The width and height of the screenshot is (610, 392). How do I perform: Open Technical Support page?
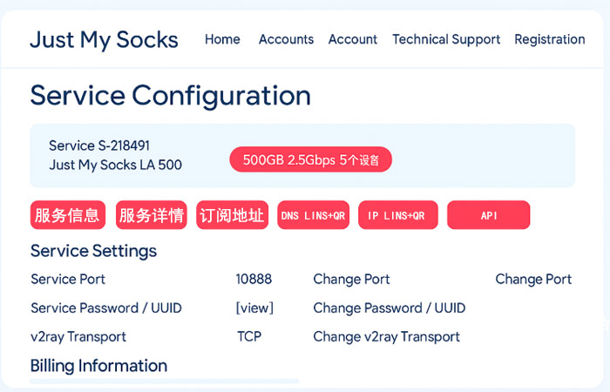pyautogui.click(x=446, y=39)
